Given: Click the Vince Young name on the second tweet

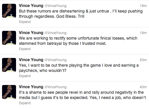Looking at the screenshot, I should click(31, 33).
